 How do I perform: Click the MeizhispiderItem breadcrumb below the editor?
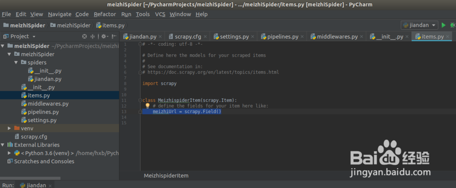pos(166,176)
